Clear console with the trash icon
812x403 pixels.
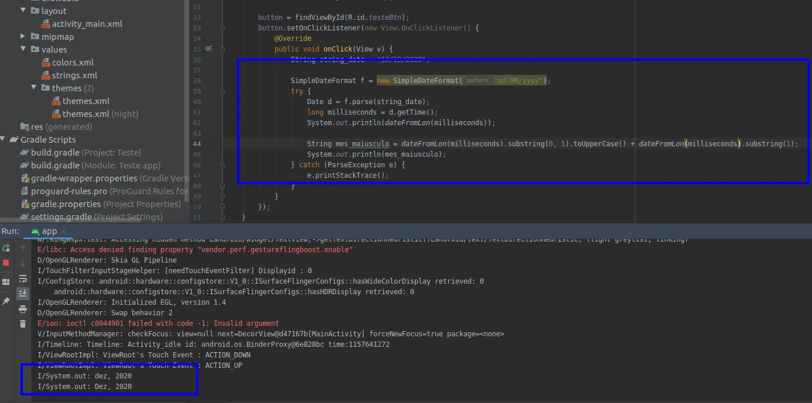click(23, 323)
